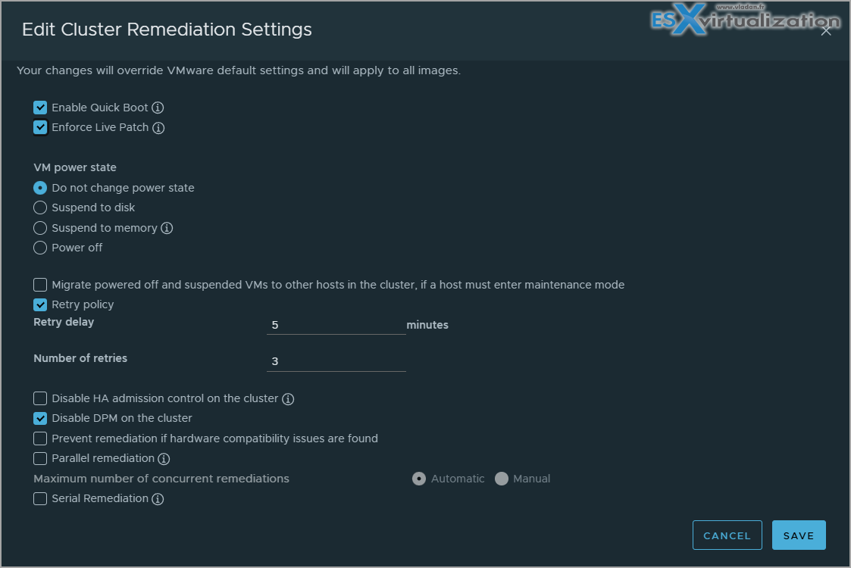Click the Retry delay minutes field
This screenshot has height=568, width=851.
tap(336, 325)
